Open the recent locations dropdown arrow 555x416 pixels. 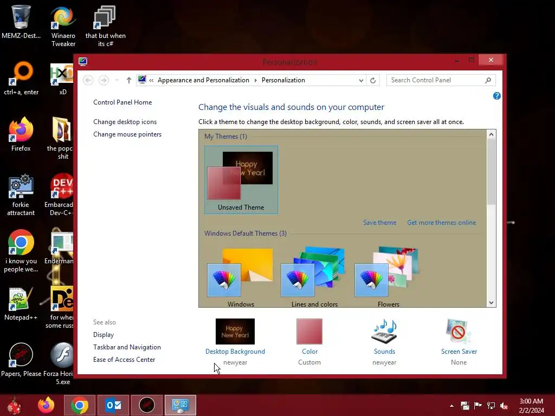tap(117, 80)
